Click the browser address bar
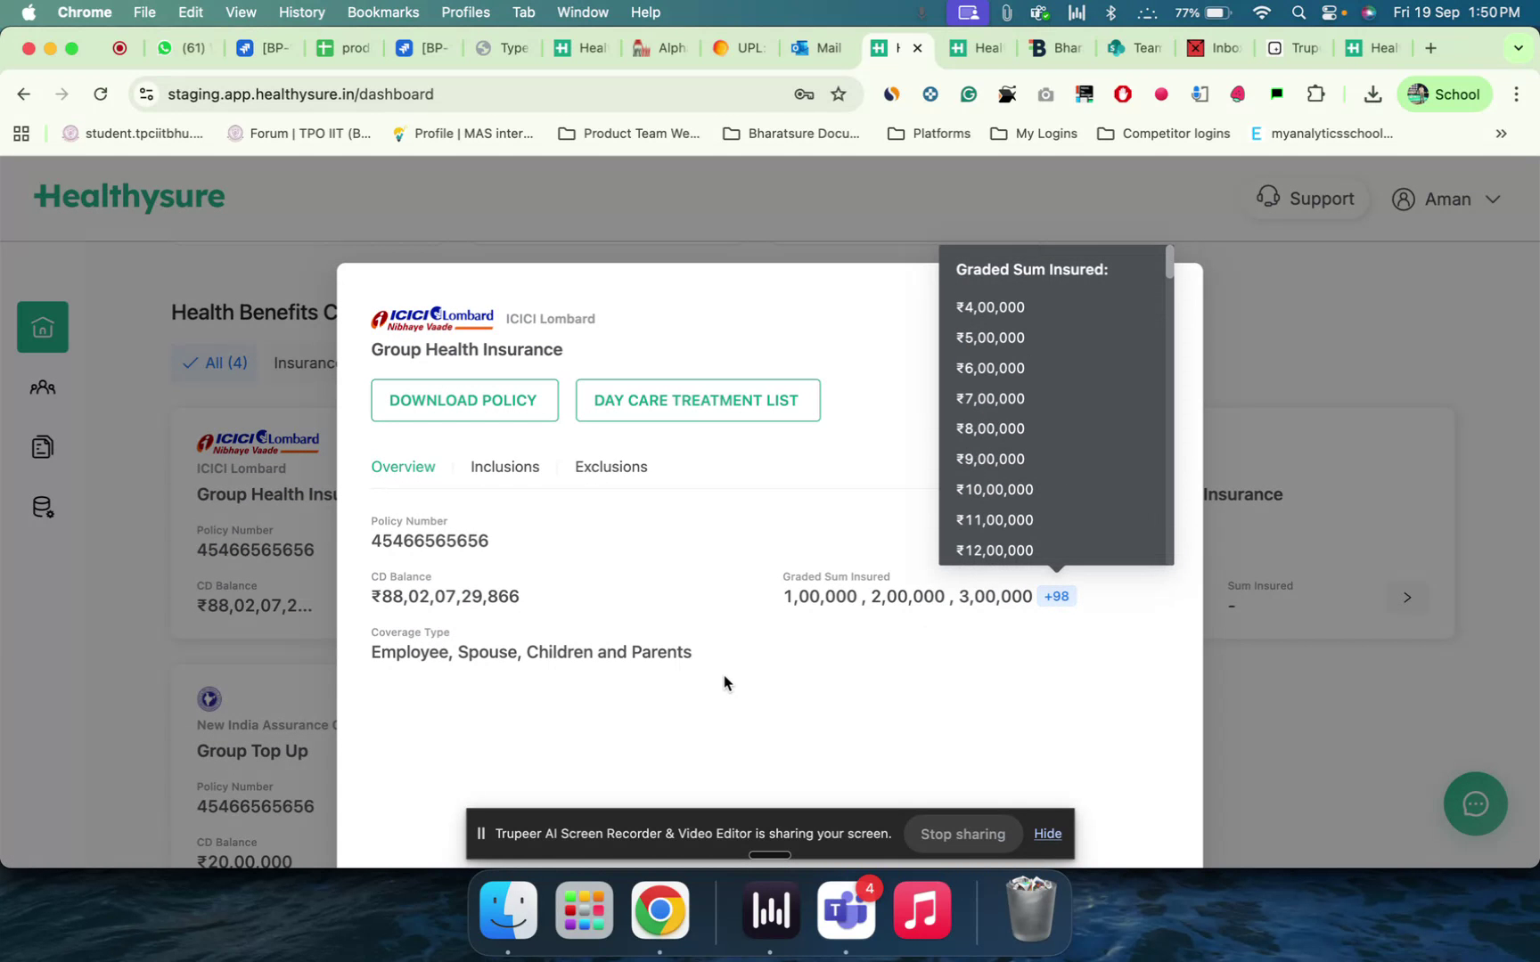 [x=356, y=94]
